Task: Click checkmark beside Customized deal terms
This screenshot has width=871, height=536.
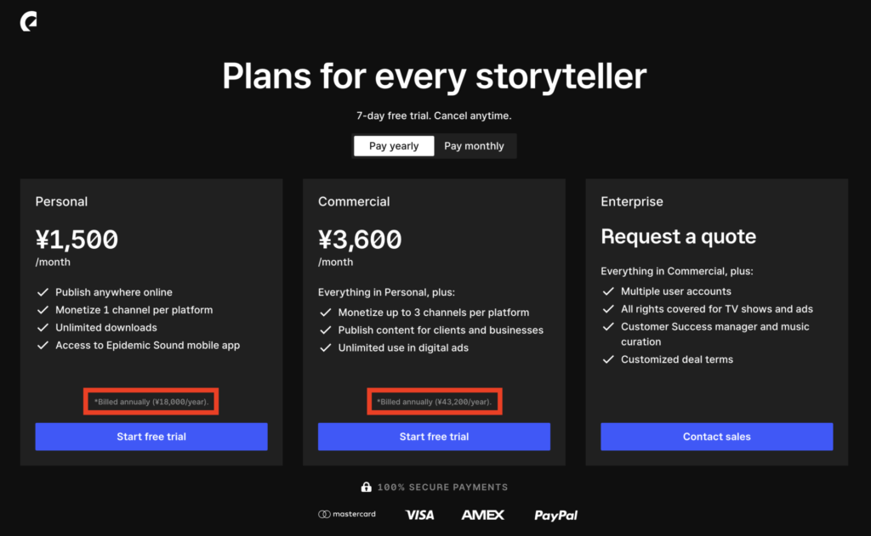Action: click(x=608, y=359)
